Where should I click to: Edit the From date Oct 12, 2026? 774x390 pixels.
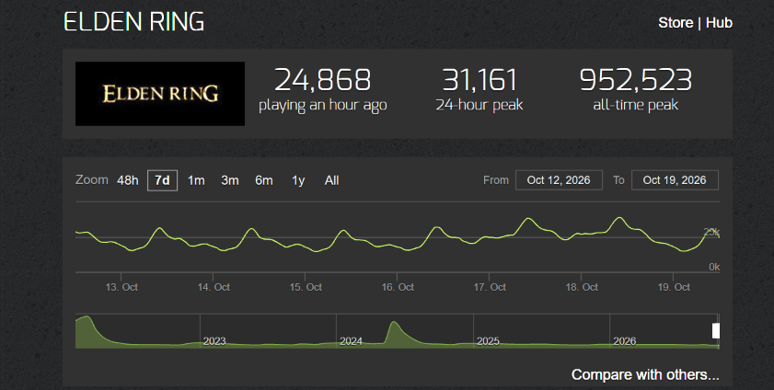point(559,180)
